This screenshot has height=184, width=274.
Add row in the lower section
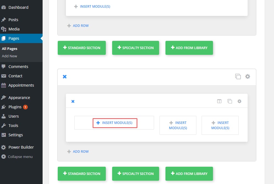tap(78, 152)
